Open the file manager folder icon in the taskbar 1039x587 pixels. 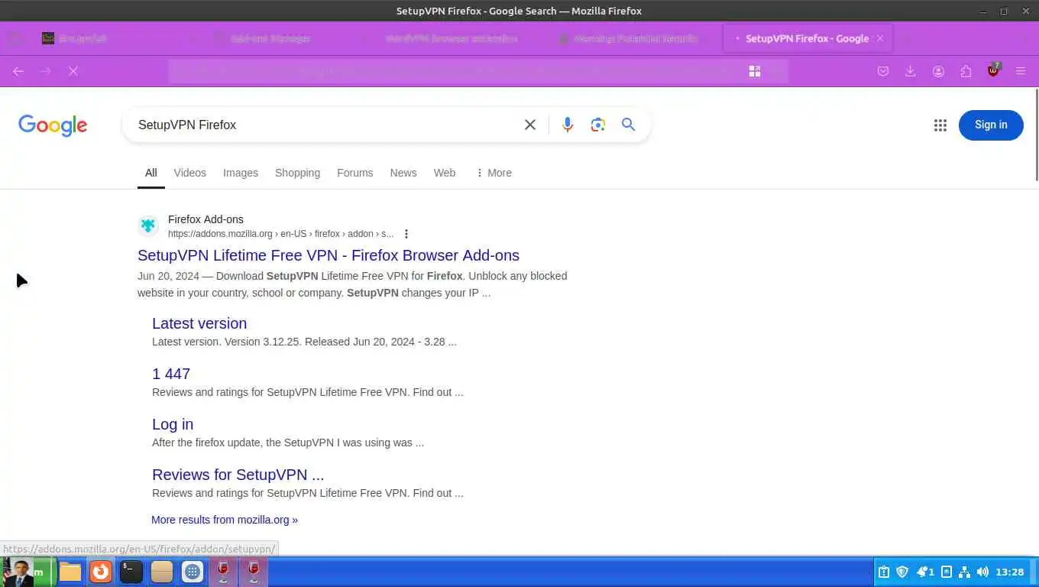pyautogui.click(x=70, y=572)
